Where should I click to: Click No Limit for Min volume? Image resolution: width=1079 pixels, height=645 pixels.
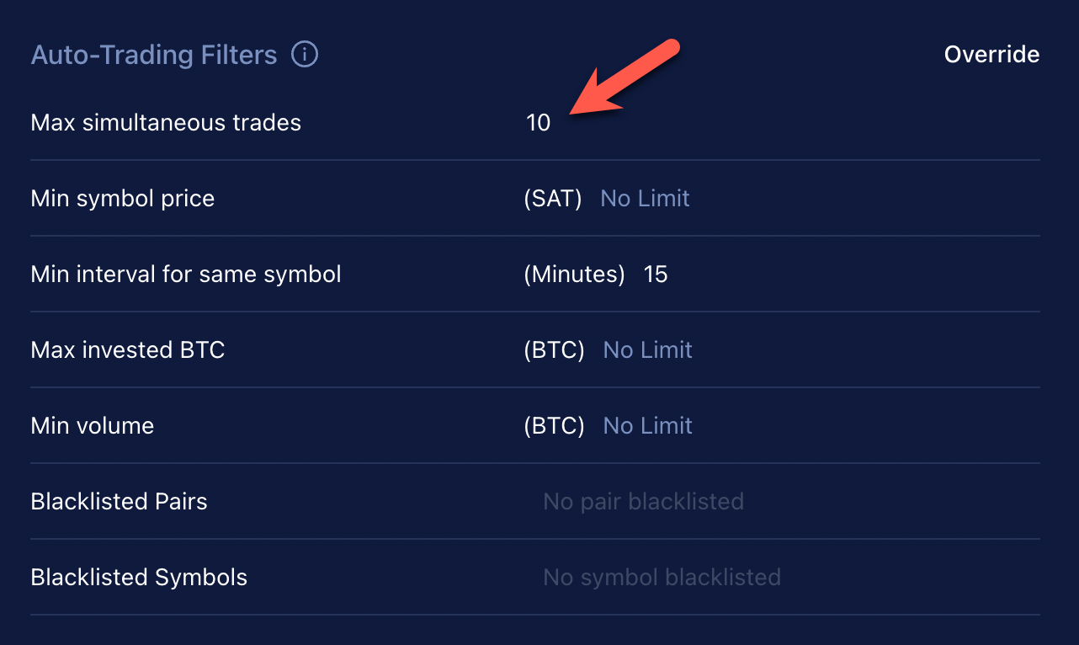(x=648, y=426)
